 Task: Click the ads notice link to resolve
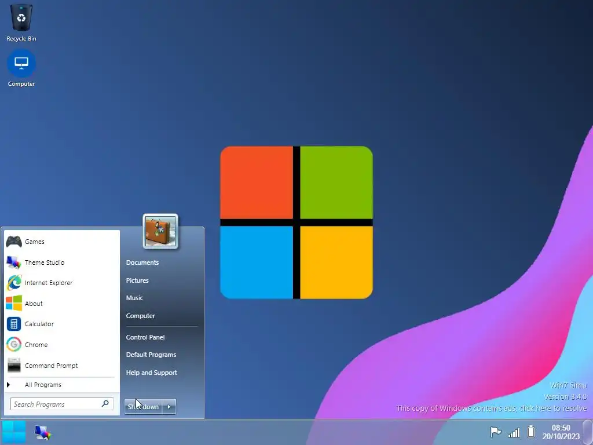(x=491, y=408)
